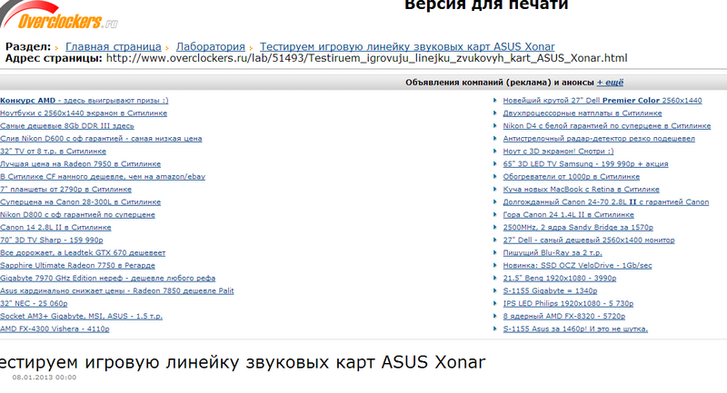The width and height of the screenshot is (727, 393).
Task: Open Пишущий Blu-Ray за 2 т.р. link
Action: coord(553,252)
